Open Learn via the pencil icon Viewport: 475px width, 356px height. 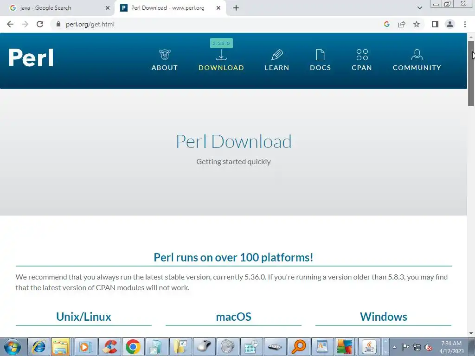coord(277,55)
